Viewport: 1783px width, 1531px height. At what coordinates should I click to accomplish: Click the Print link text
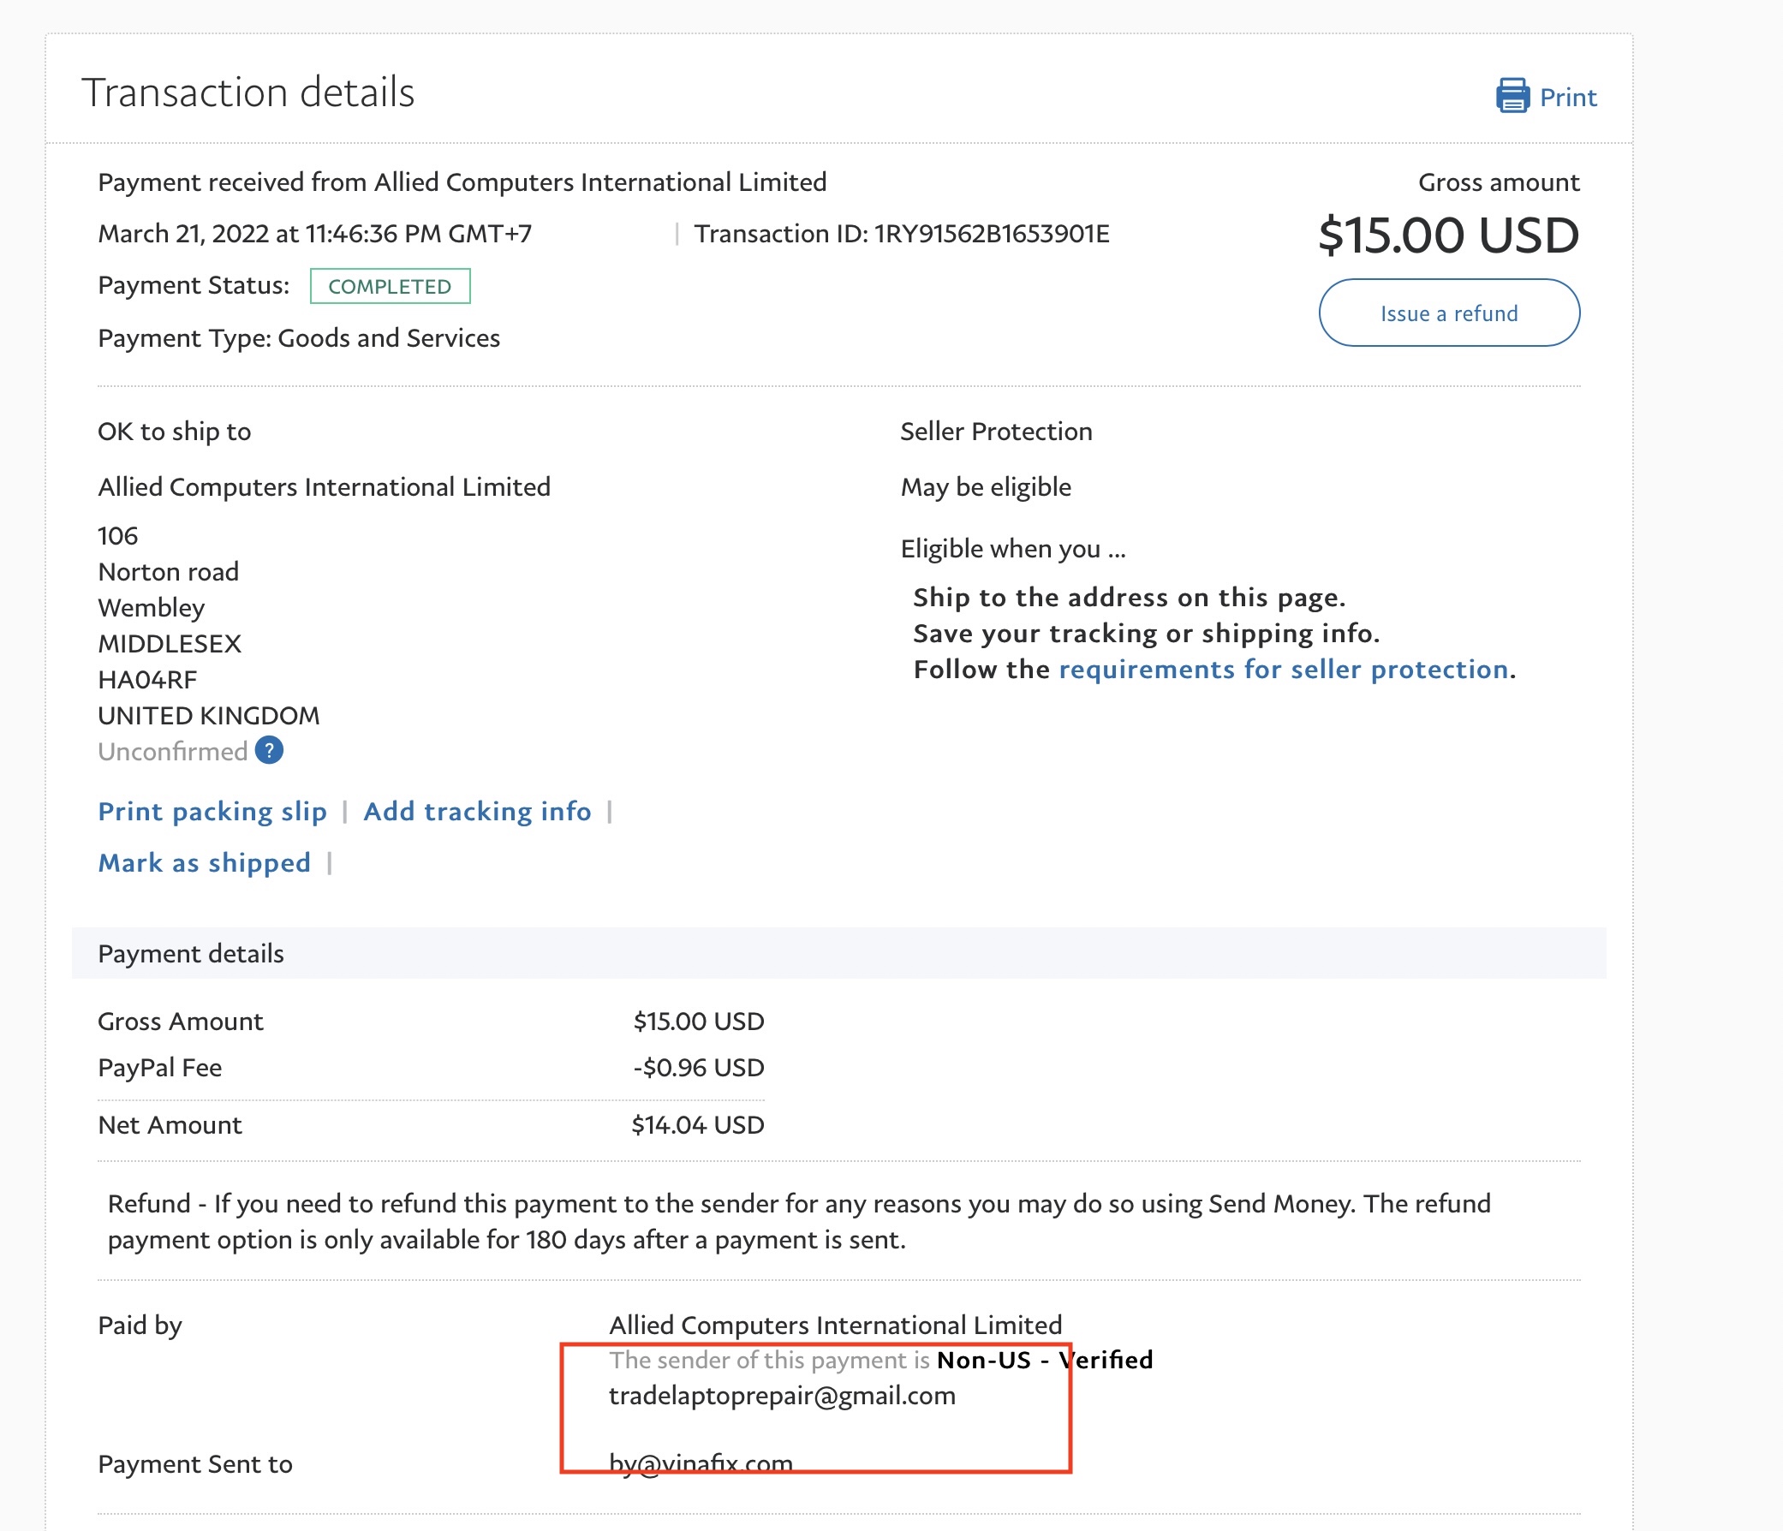[1567, 98]
